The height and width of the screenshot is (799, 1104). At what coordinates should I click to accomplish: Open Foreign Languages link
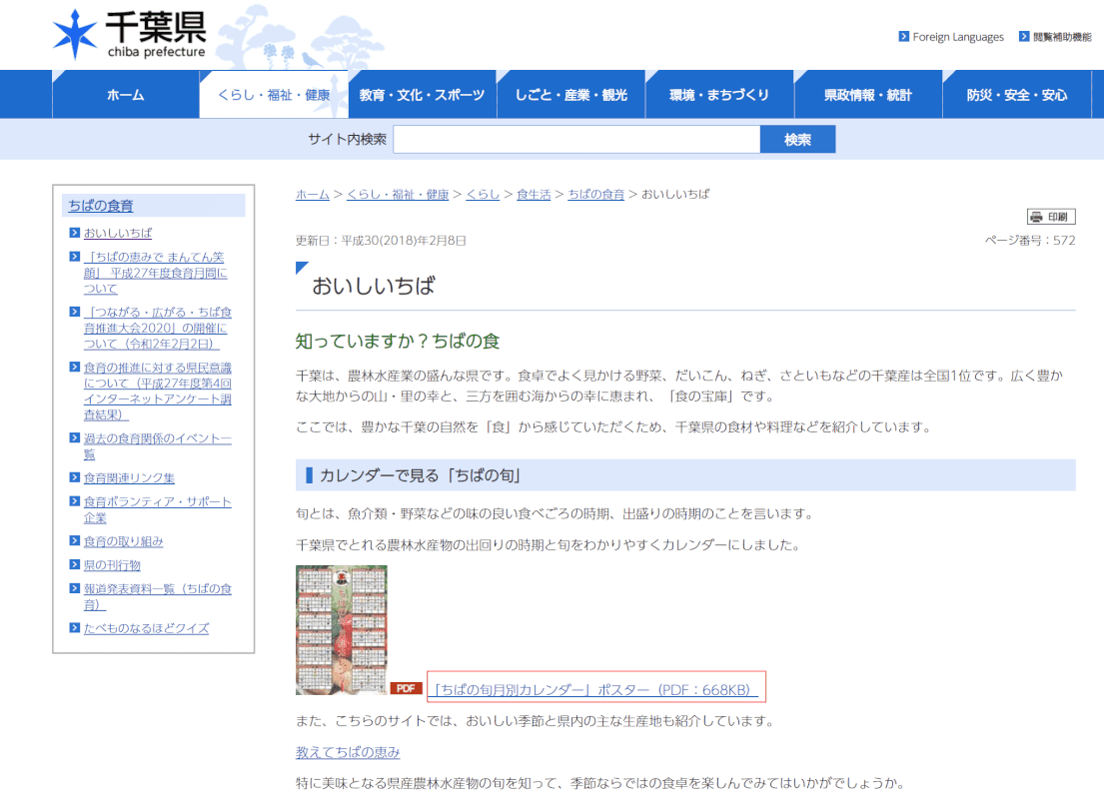pos(958,37)
